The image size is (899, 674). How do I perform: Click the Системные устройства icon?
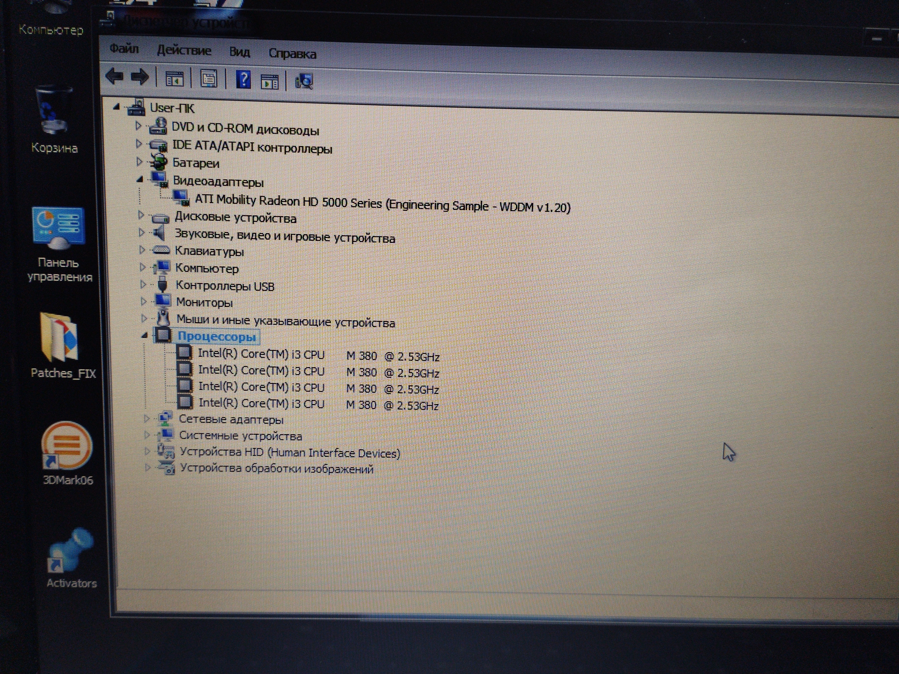[166, 435]
